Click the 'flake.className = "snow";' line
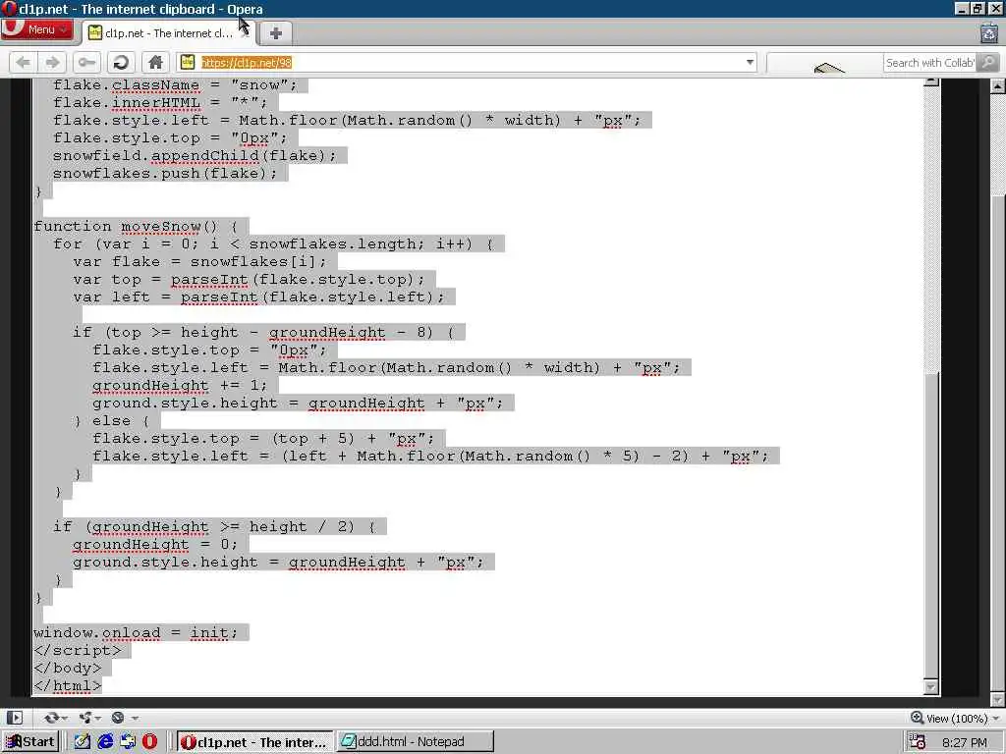The height and width of the screenshot is (754, 1006). click(175, 85)
